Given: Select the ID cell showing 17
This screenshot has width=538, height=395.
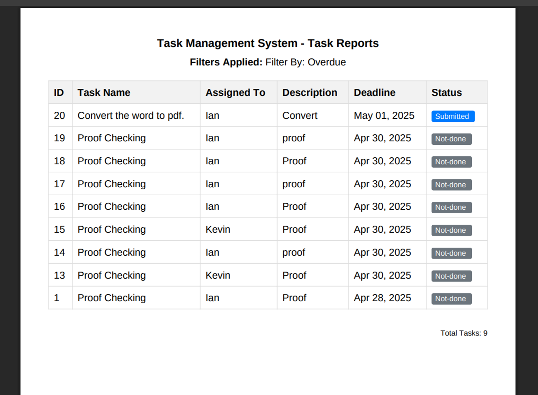Looking at the screenshot, I should (59, 183).
